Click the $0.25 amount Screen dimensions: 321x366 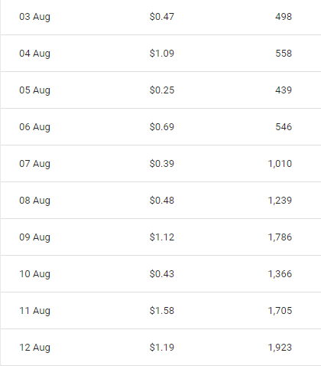(162, 90)
